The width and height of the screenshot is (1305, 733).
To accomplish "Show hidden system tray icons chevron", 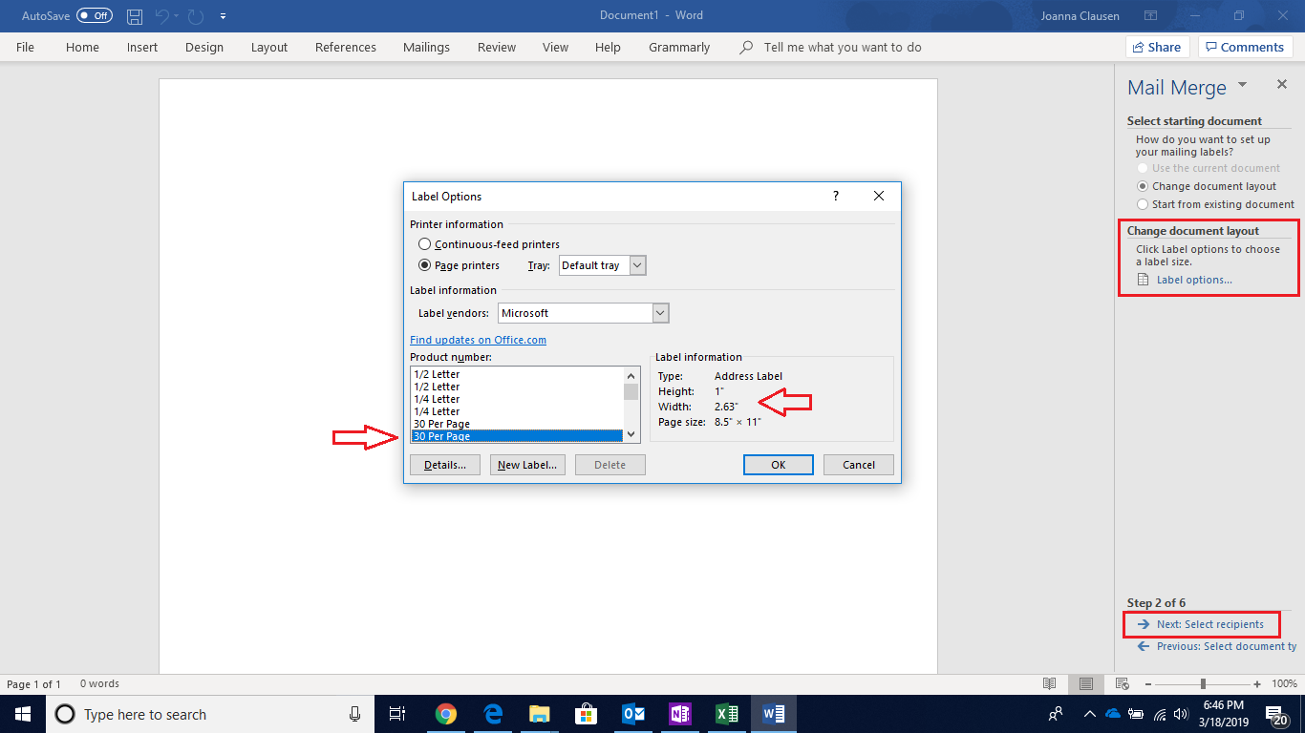I will pos(1089,714).
